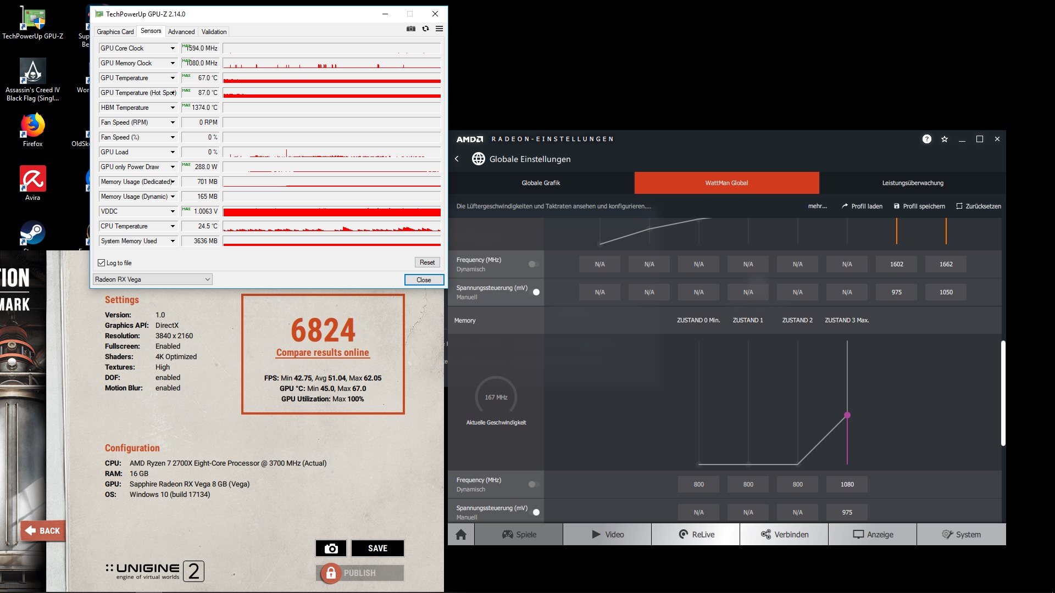1055x593 pixels.
Task: Switch to Sensors tab
Action: pyautogui.click(x=151, y=31)
